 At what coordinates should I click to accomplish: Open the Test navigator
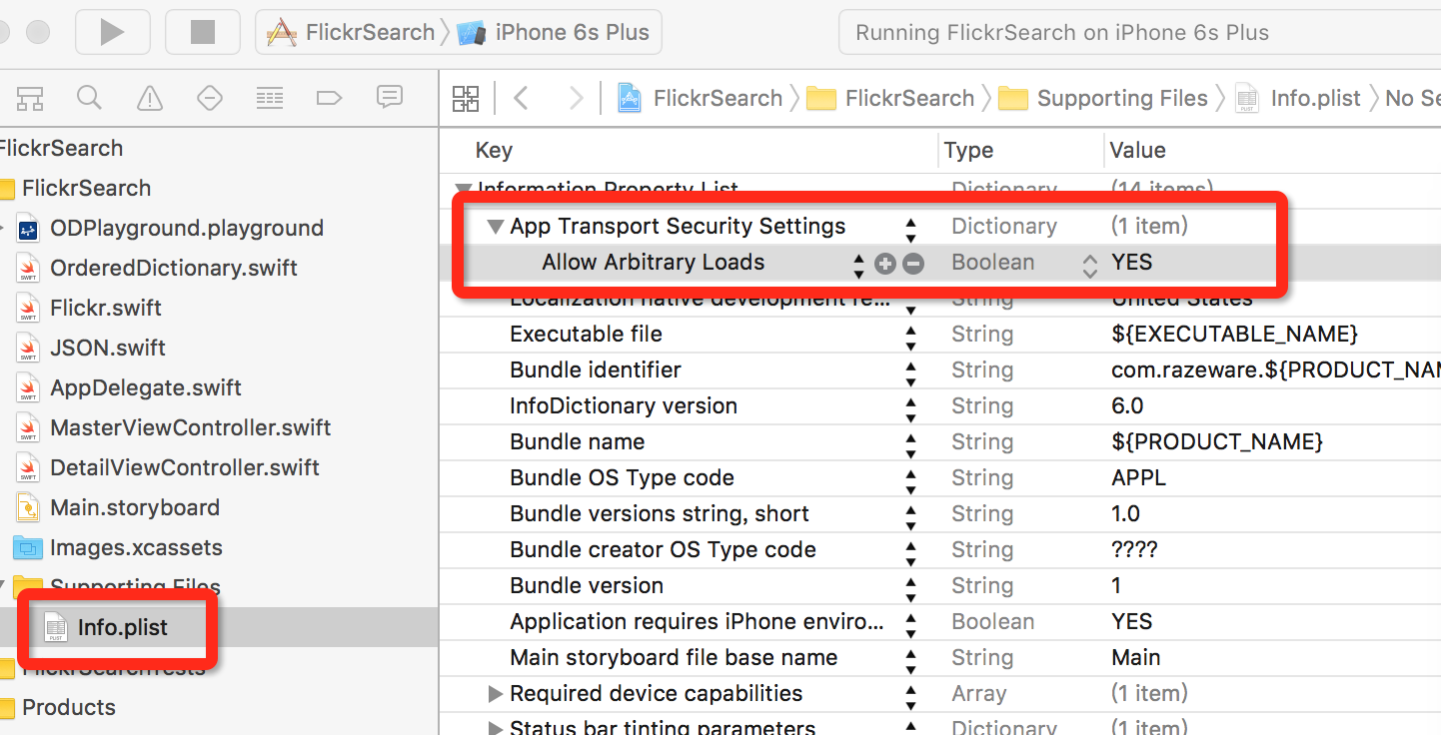[x=210, y=98]
